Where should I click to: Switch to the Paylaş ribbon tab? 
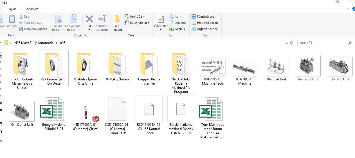tap(12, 9)
